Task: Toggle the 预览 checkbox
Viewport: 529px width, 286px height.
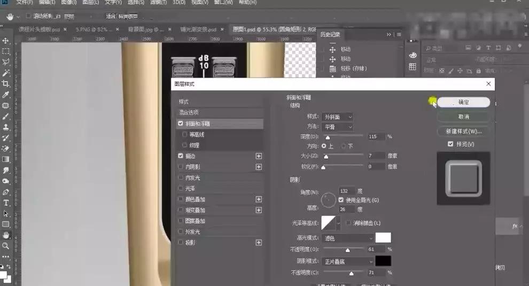Action: (450, 144)
